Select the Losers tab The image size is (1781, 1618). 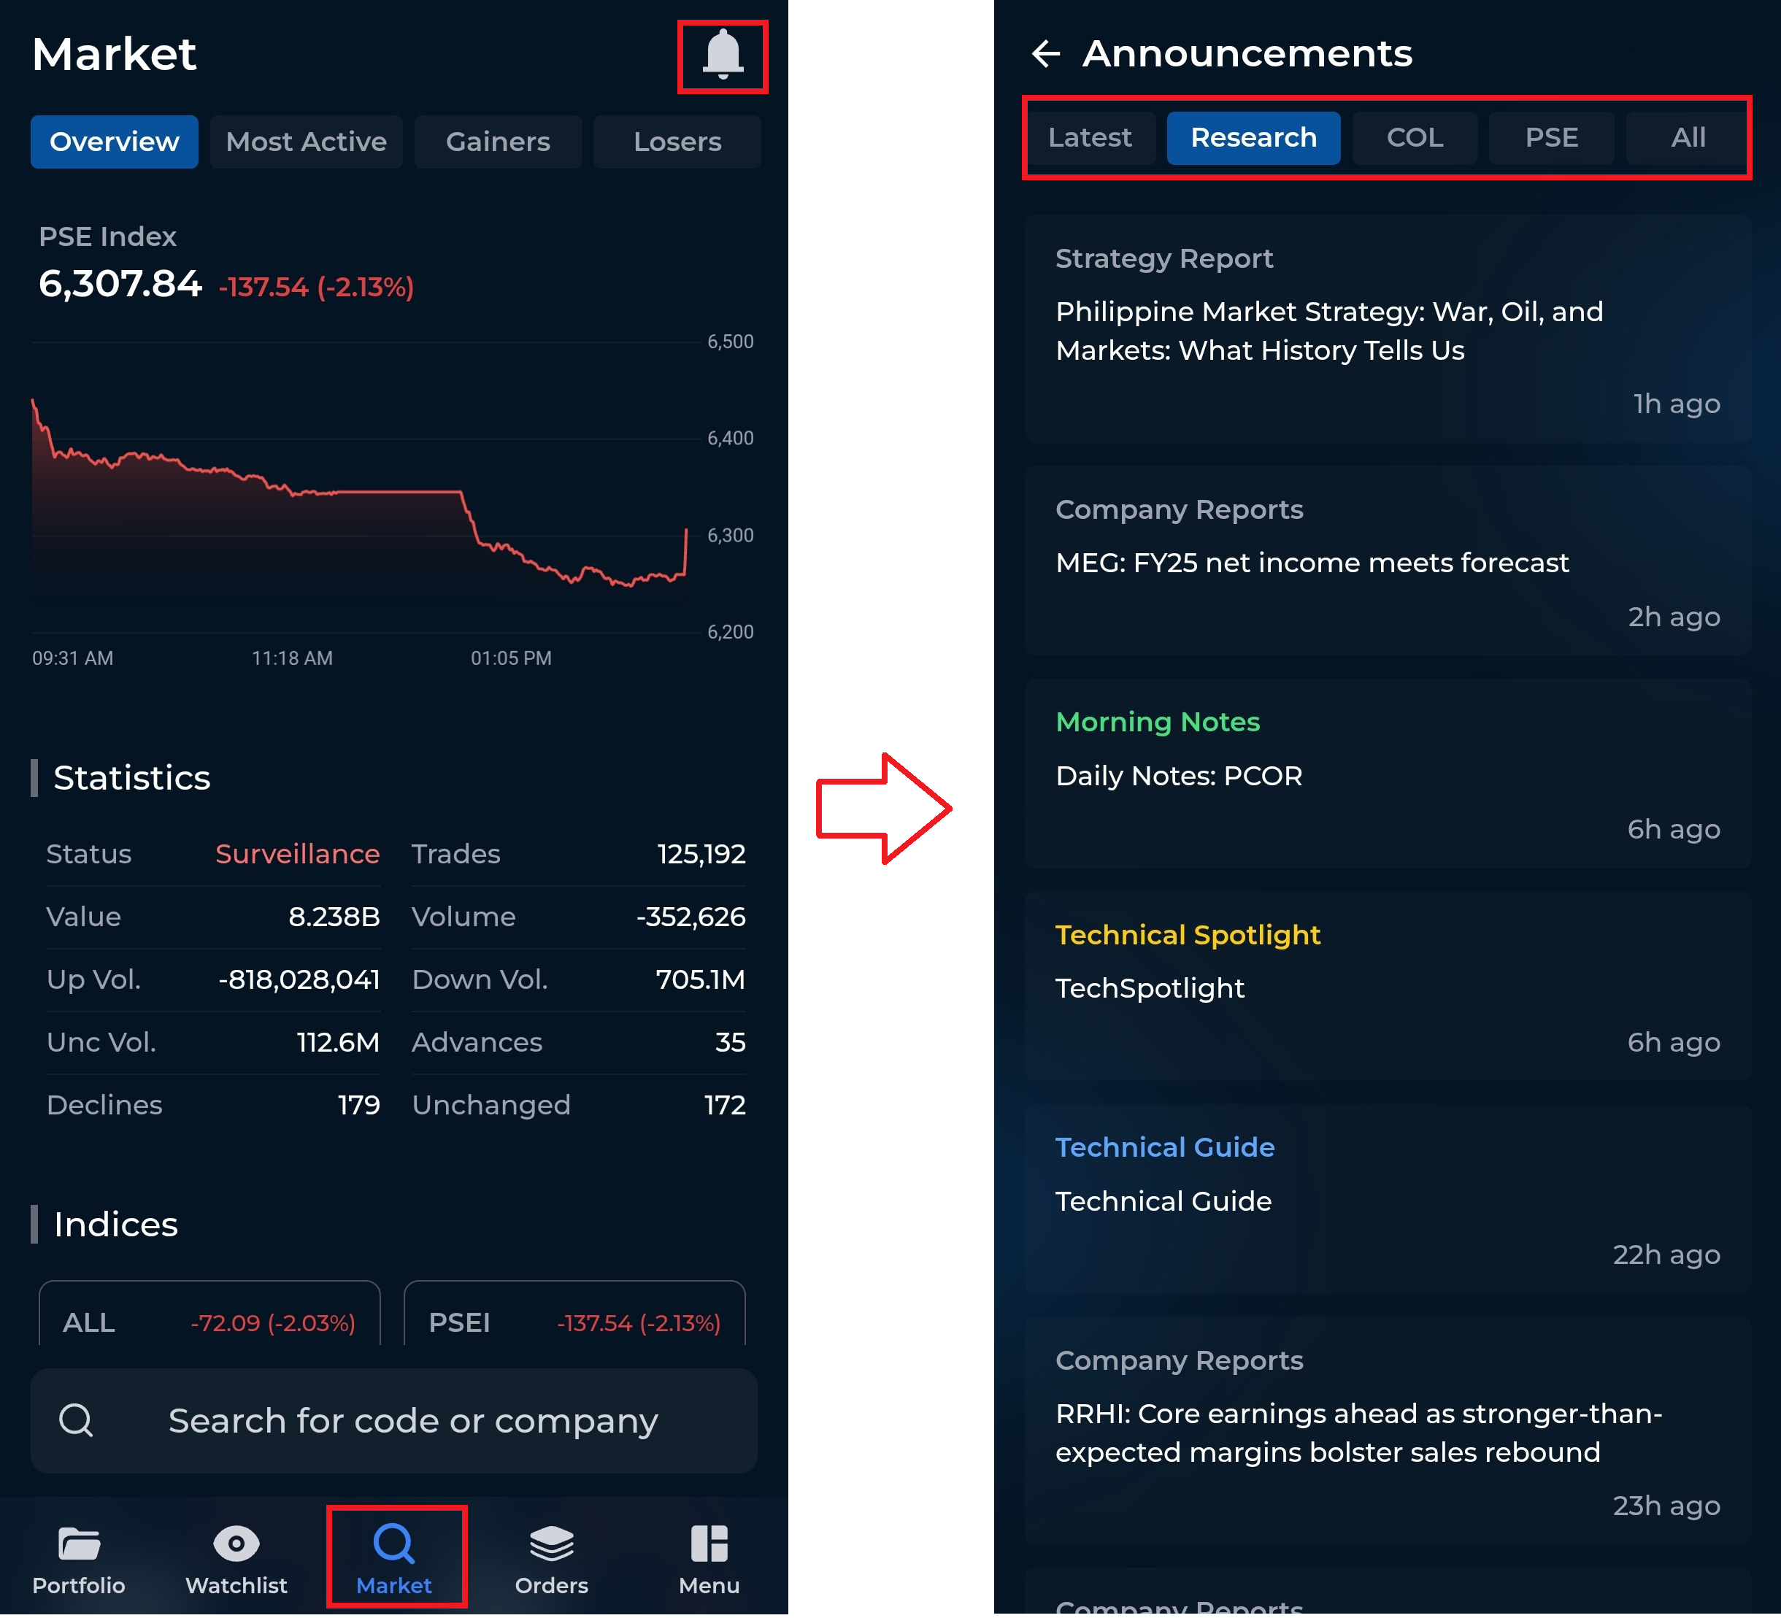pos(677,142)
